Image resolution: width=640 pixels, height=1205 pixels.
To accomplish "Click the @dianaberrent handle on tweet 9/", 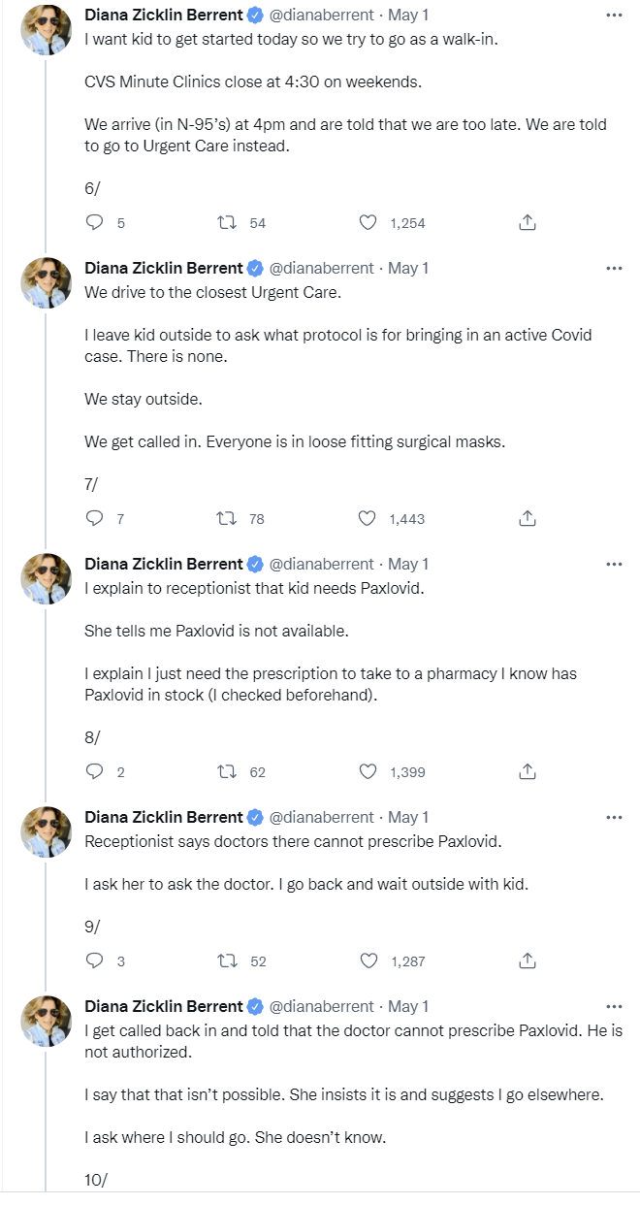I will [321, 817].
